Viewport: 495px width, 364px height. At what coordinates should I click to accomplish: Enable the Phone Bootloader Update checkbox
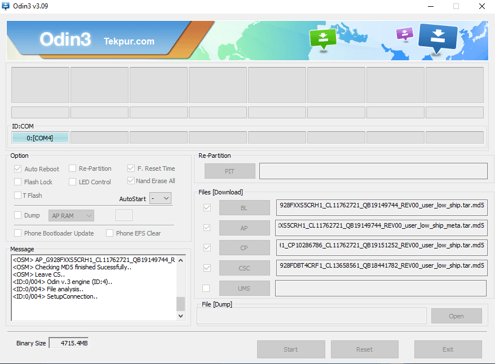click(17, 233)
